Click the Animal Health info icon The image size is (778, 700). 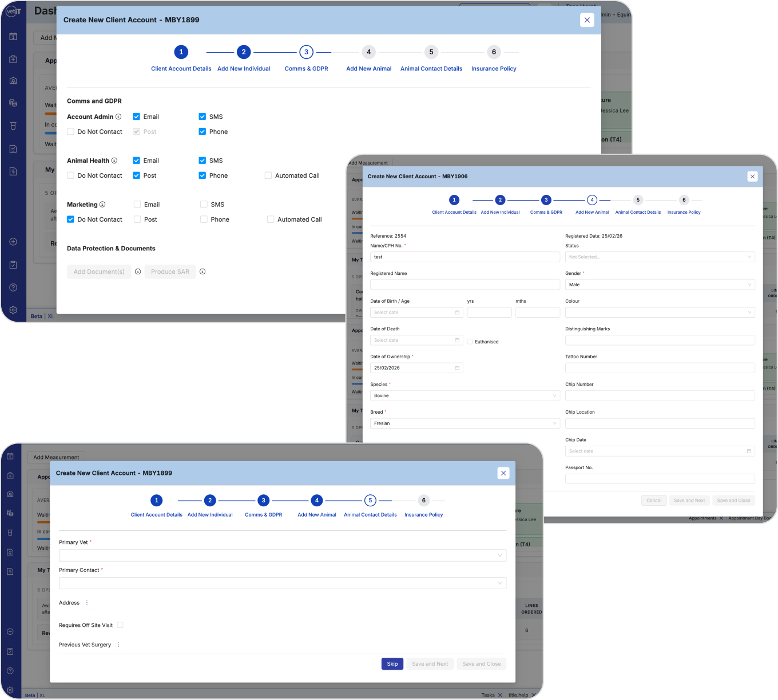[114, 161]
